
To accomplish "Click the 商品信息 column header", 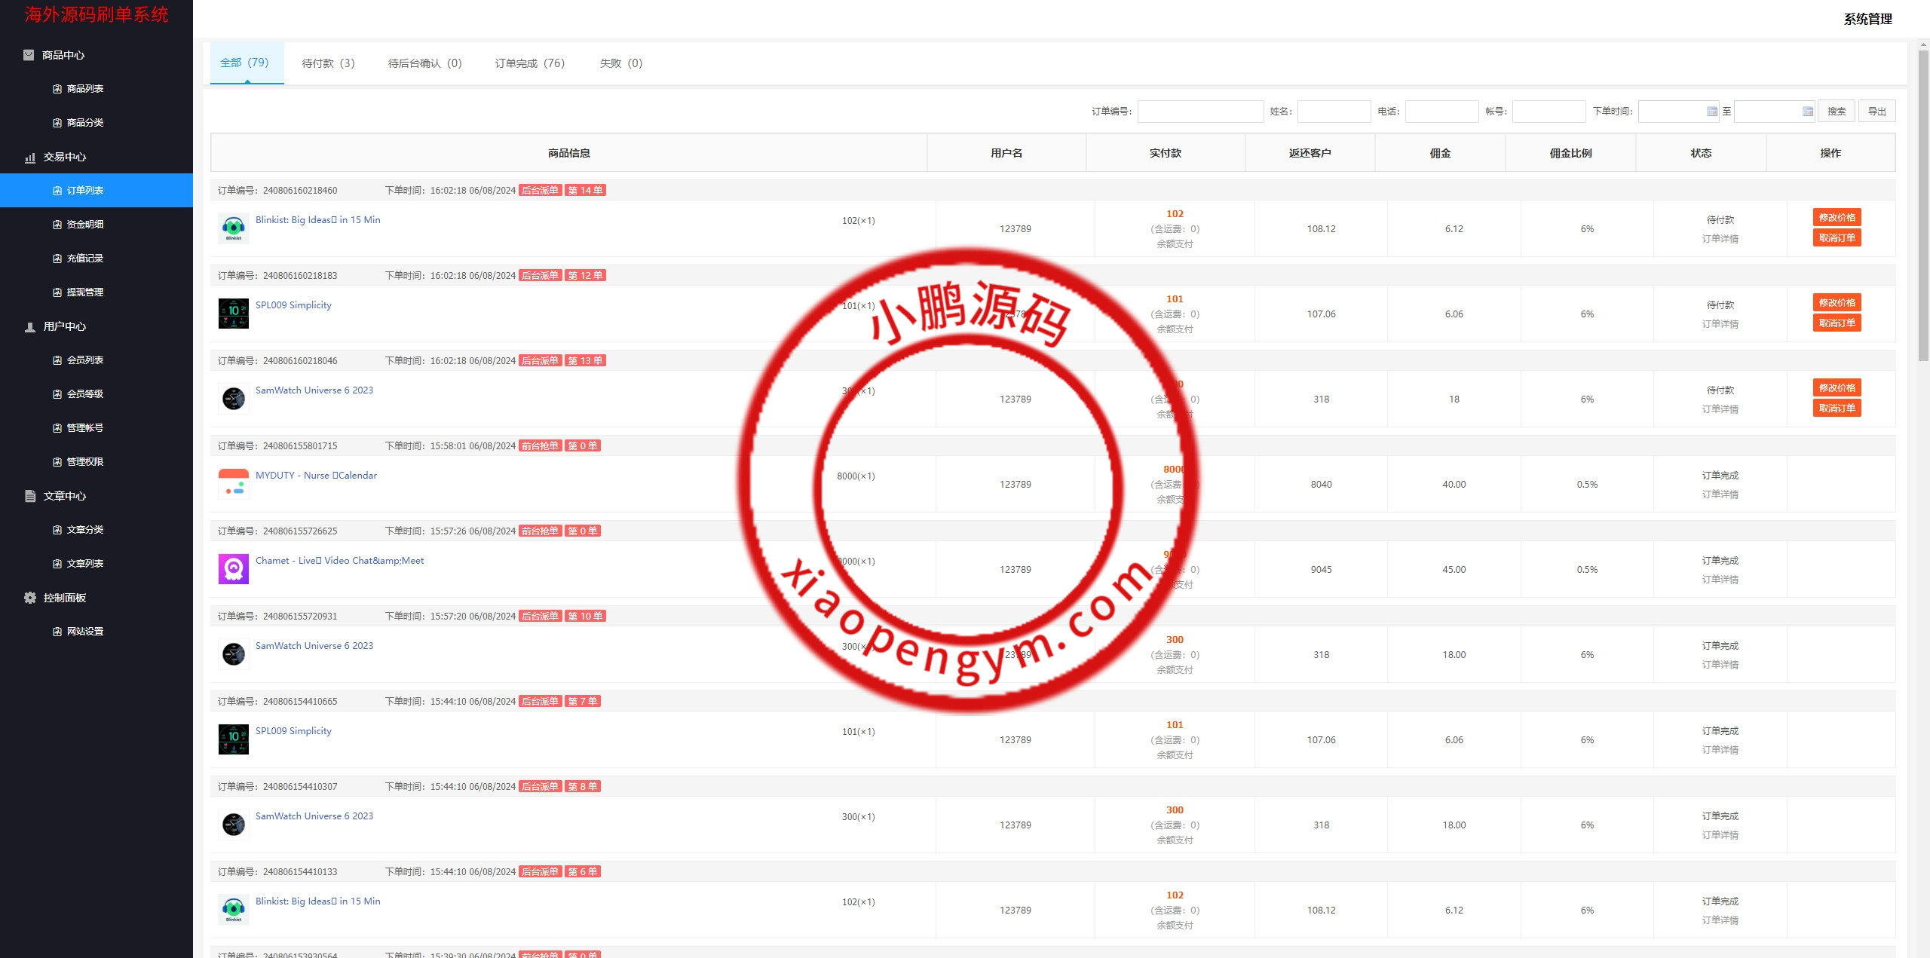I will click(x=569, y=153).
